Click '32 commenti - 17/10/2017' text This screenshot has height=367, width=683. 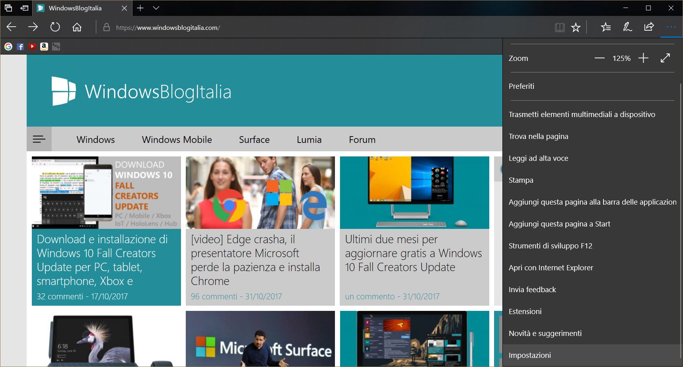(82, 297)
